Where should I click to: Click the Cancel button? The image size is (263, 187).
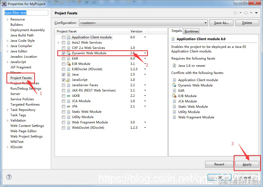(246, 177)
